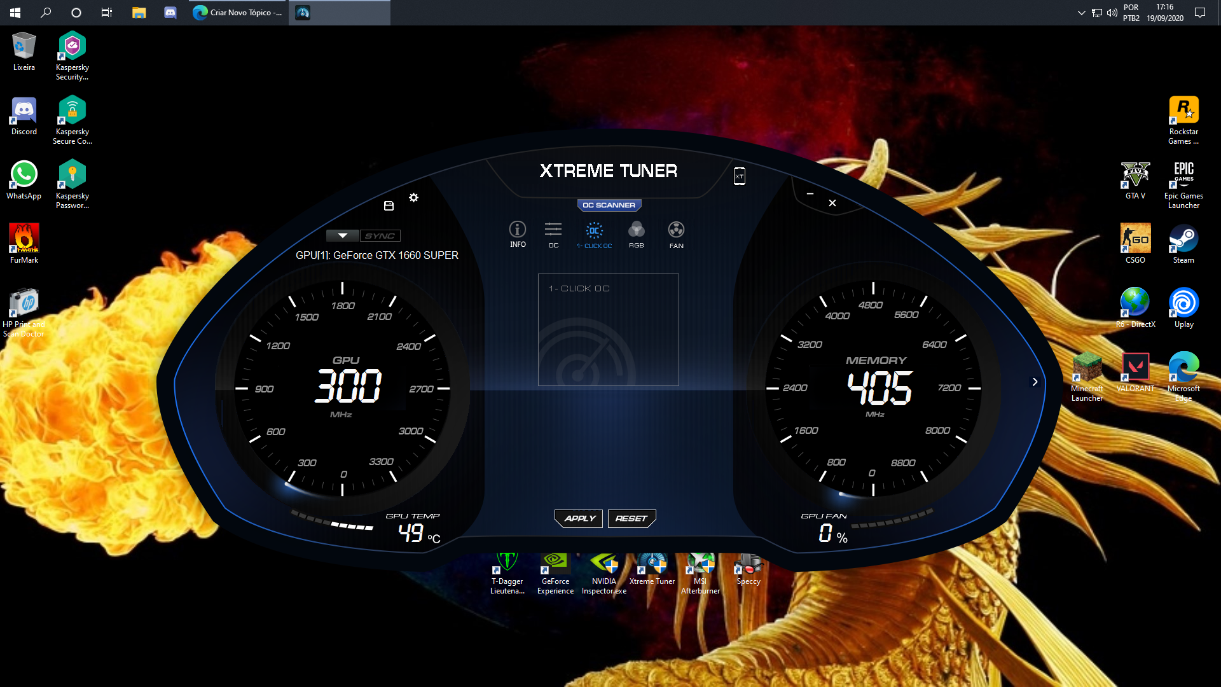This screenshot has width=1221, height=687.
Task: Open File Explorer from taskbar
Action: 139,13
